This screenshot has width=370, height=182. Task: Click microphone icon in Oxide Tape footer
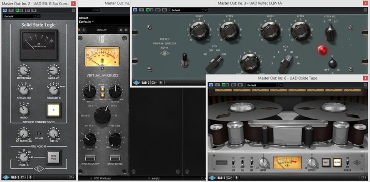237,178
